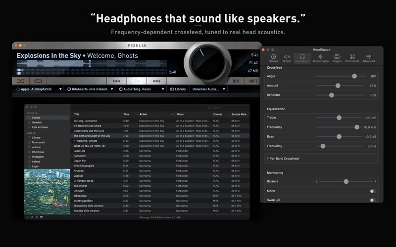
Task: Open the AudioThing: Reels dropdown
Action: 163,89
